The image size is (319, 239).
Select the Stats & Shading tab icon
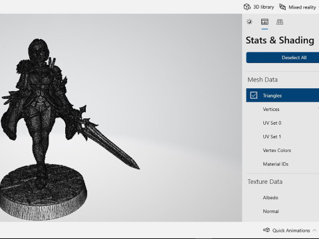[265, 22]
